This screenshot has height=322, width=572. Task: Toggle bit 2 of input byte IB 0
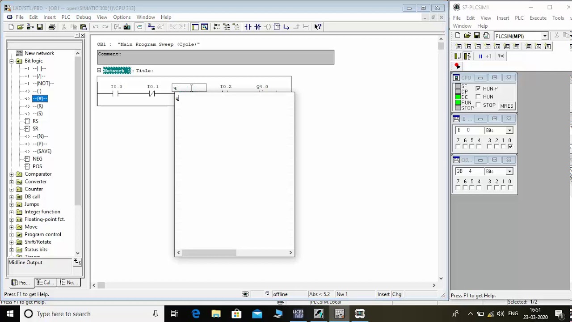point(496,147)
